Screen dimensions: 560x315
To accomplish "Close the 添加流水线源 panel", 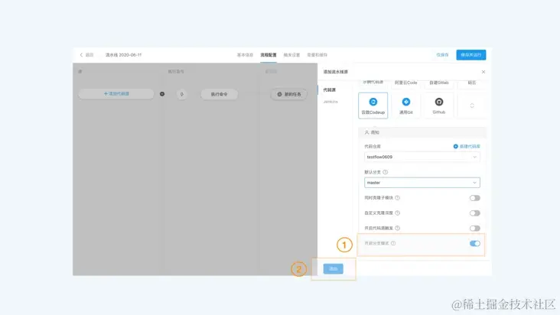I will [483, 72].
